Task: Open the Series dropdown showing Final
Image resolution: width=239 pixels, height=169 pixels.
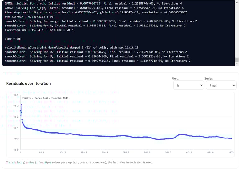Action: tap(221, 85)
